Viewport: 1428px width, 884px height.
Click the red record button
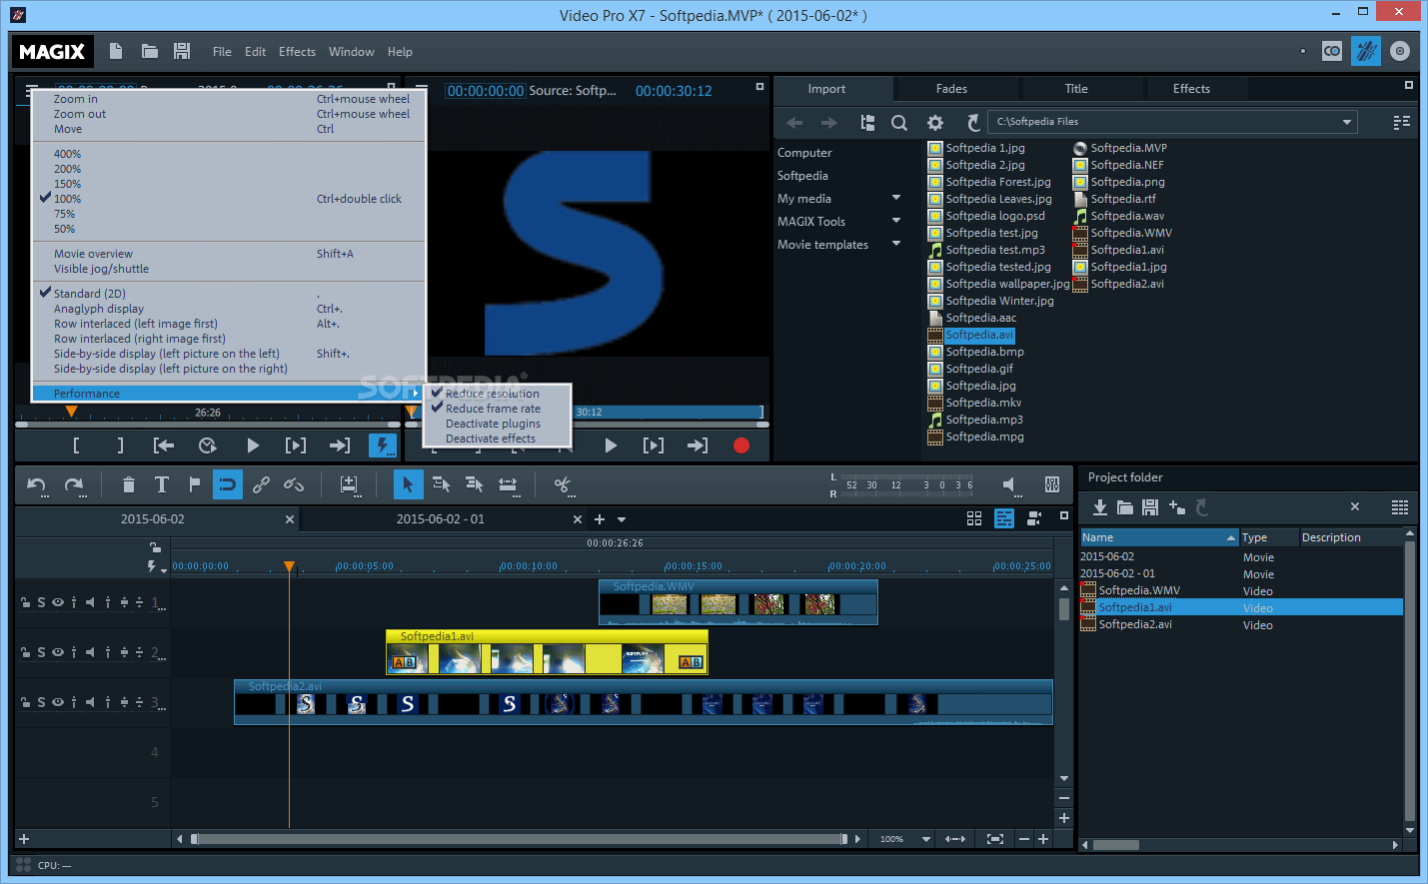pos(741,445)
